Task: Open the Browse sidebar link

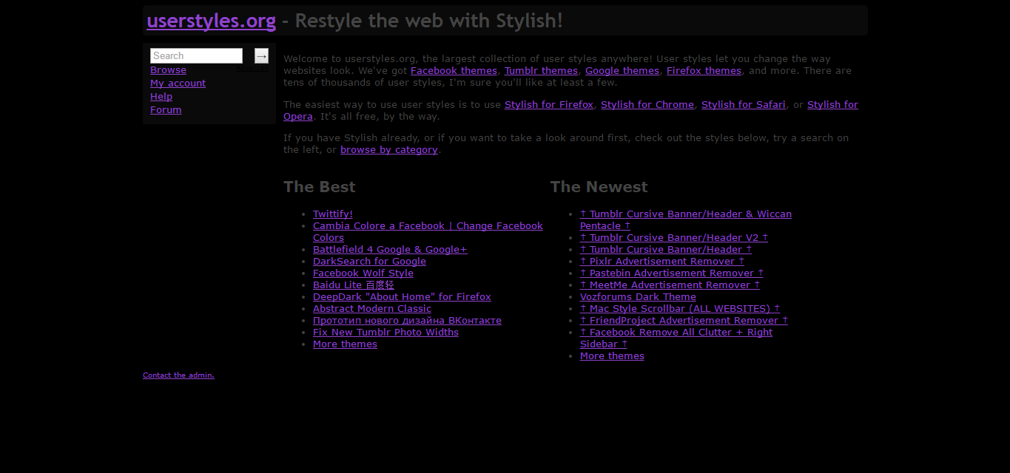Action: click(x=168, y=70)
